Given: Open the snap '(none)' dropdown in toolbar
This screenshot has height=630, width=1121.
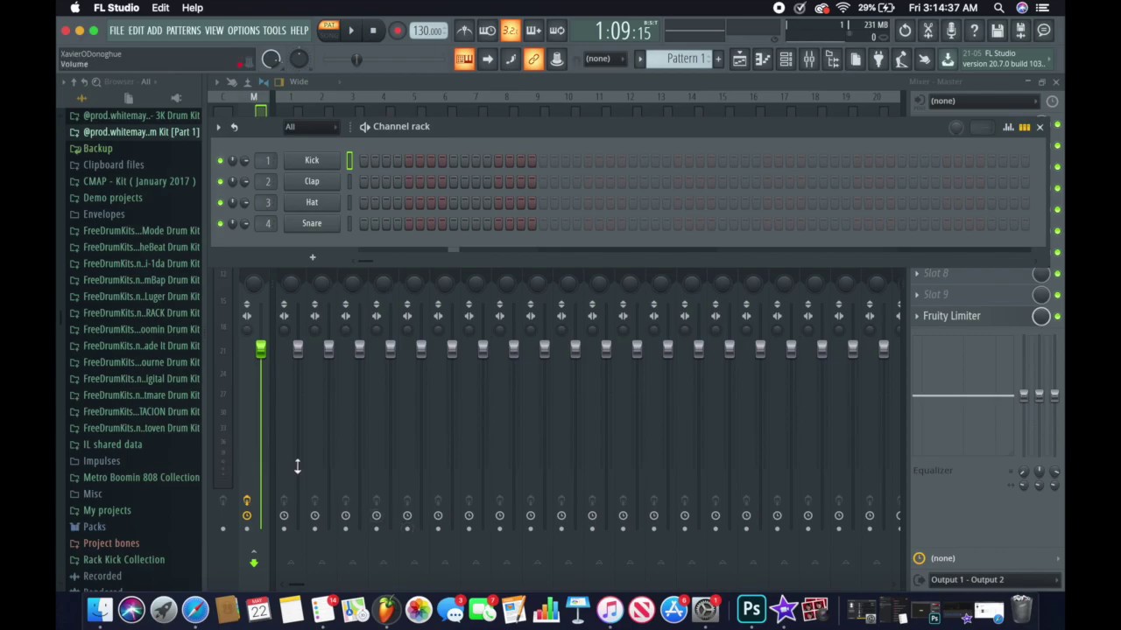Looking at the screenshot, I should (607, 59).
